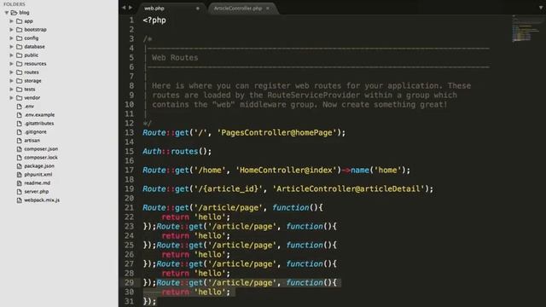Click the storage folder icon

pos(20,81)
